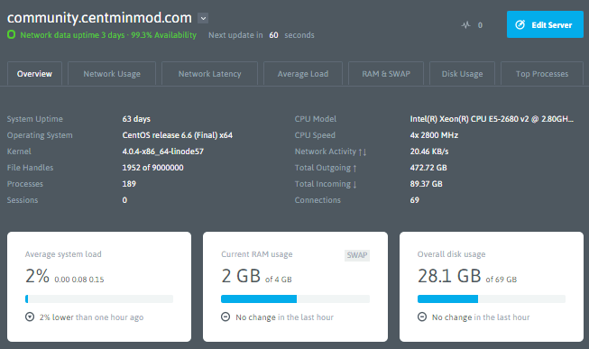
Task: Go to the RAM & SWAP tab
Action: point(386,74)
